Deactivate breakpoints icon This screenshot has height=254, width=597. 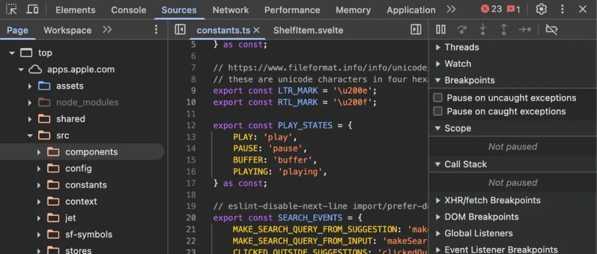coord(551,30)
